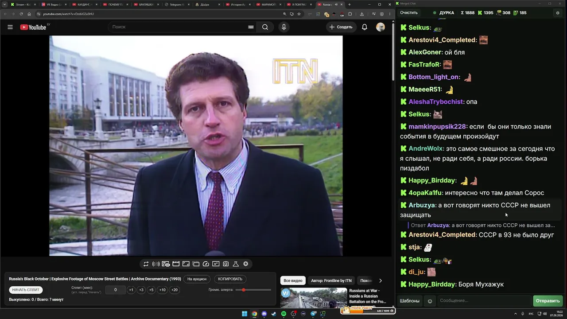Switch to the БРАТИШКИН tab
Image resolution: width=567 pixels, height=319 pixels.
click(x=146, y=4)
